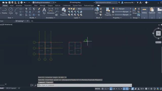
Task: Open the signed-in user account menu
Action: 128,3
